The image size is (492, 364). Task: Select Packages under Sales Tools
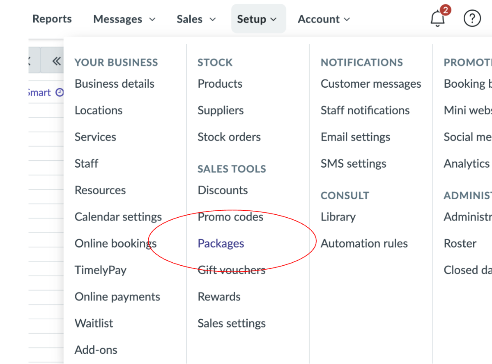(x=221, y=243)
